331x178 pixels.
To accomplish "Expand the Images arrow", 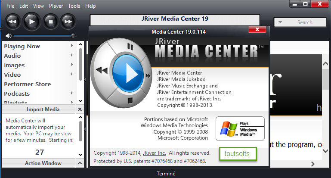I will click(x=72, y=65).
